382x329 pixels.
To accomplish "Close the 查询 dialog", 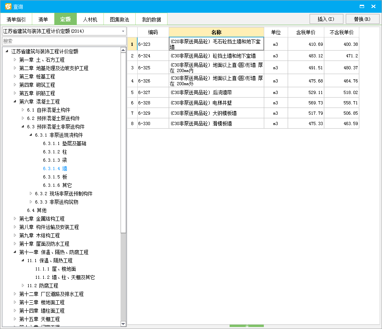I will click(x=373, y=7).
